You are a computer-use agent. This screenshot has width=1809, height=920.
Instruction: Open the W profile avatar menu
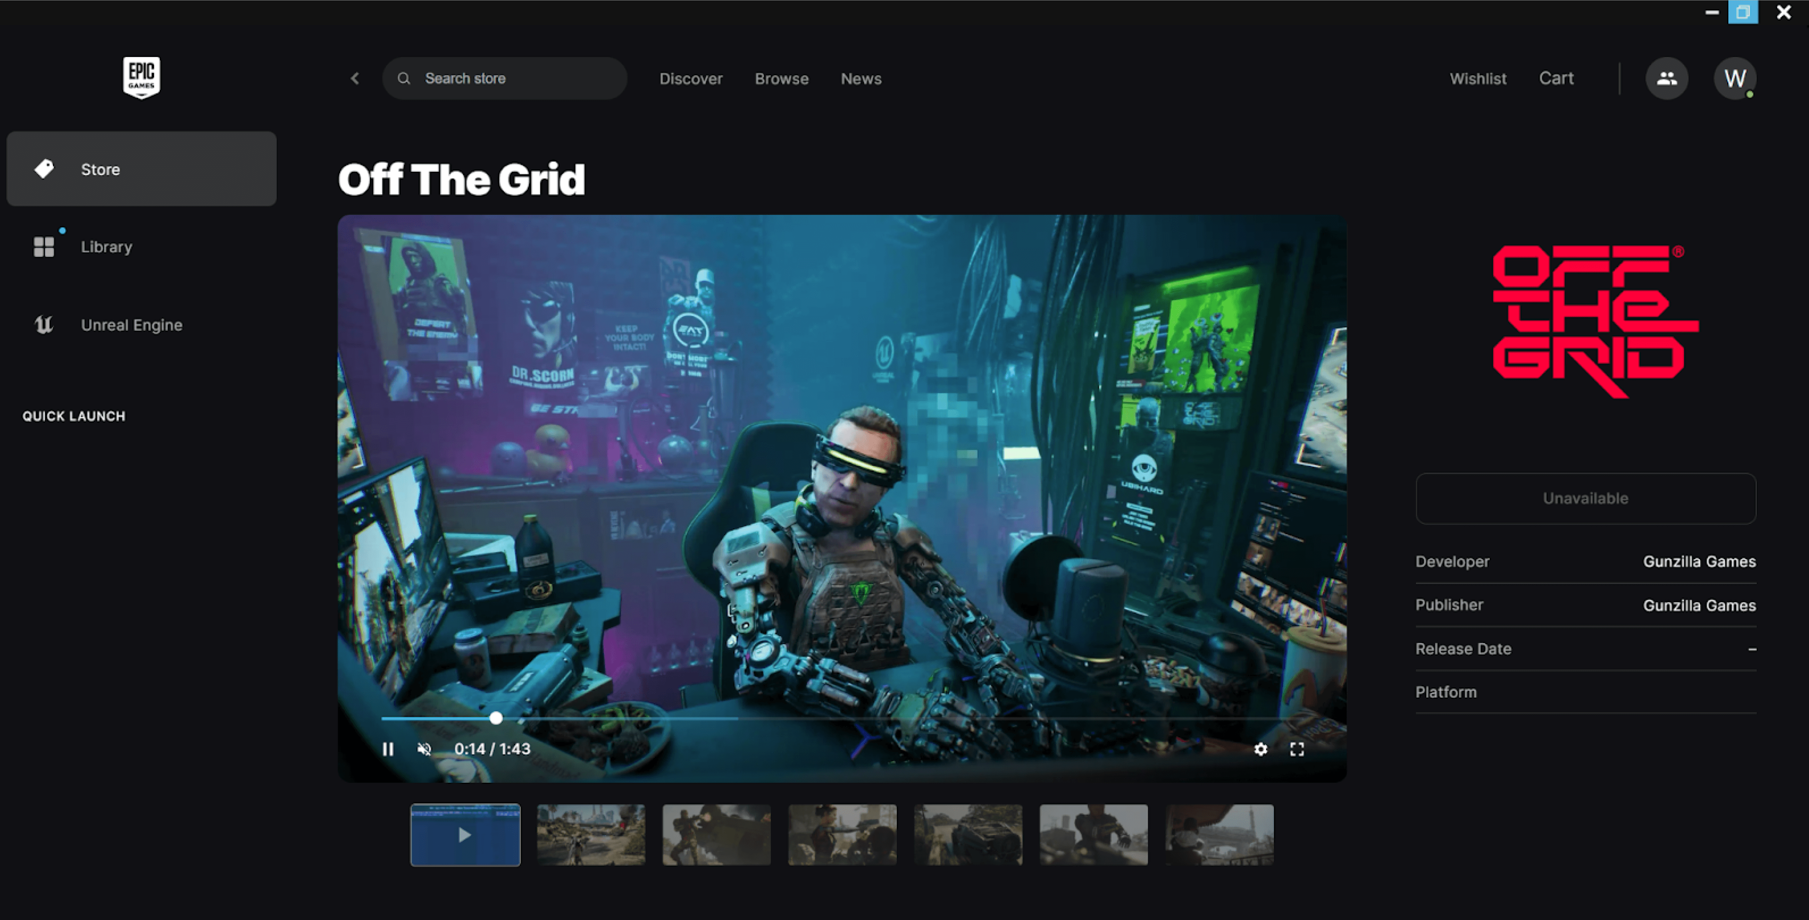tap(1734, 79)
